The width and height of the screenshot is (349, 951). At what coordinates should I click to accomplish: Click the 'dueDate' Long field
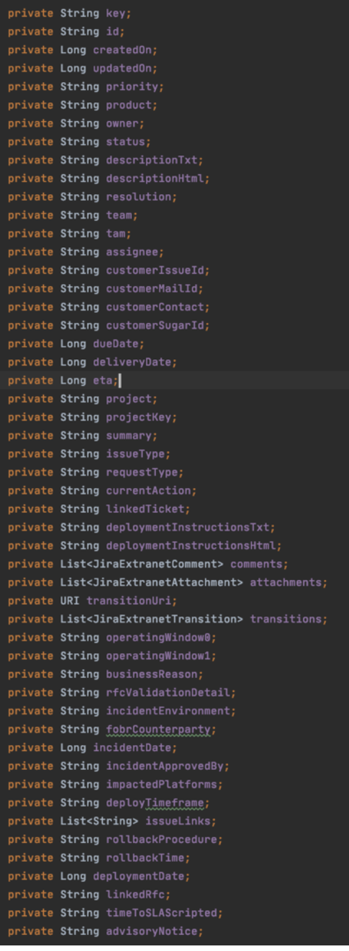click(115, 343)
